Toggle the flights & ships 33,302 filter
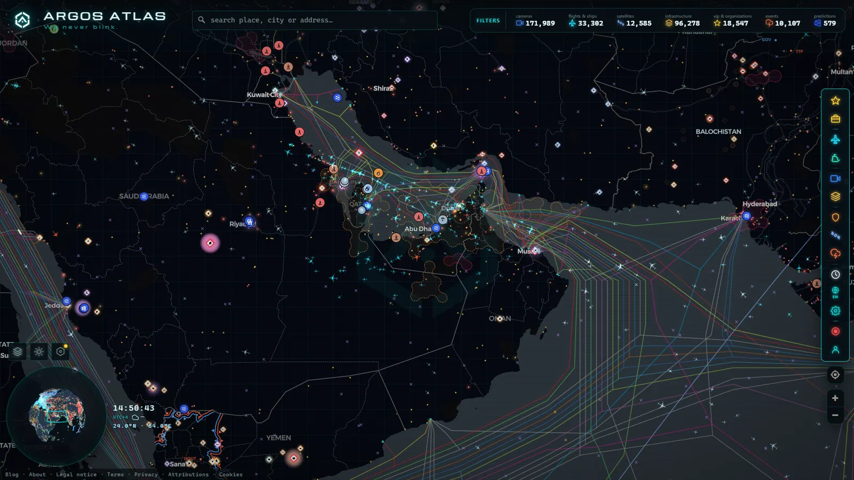This screenshot has width=854, height=480. 586,21
